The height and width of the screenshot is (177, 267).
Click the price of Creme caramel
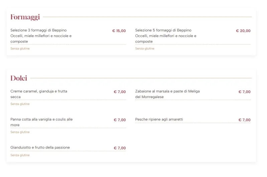pos(120,92)
